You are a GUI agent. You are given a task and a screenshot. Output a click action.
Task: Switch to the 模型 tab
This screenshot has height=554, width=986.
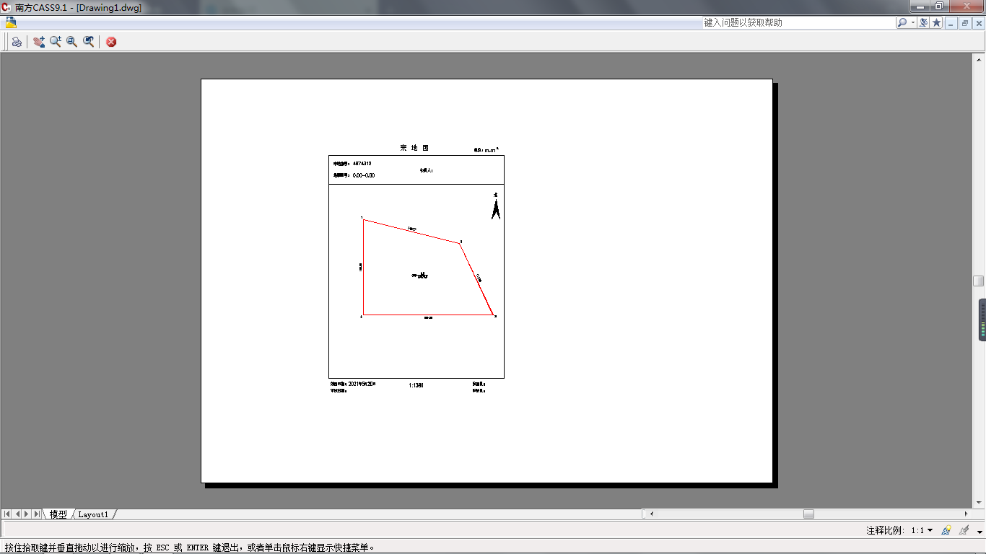point(58,514)
